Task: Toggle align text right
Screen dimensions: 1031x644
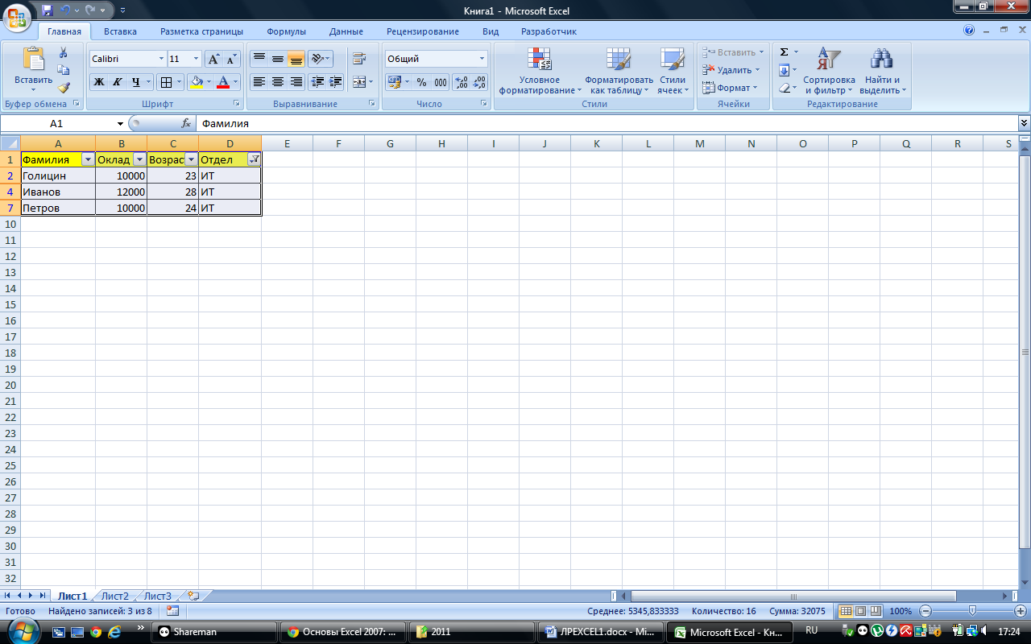Action: pos(296,82)
